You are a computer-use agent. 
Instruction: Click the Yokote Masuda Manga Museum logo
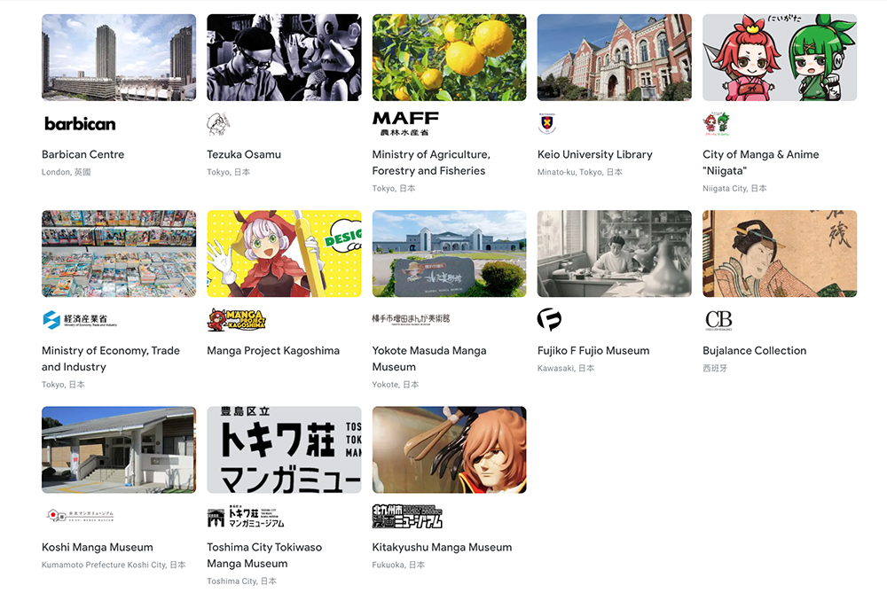pos(411,319)
